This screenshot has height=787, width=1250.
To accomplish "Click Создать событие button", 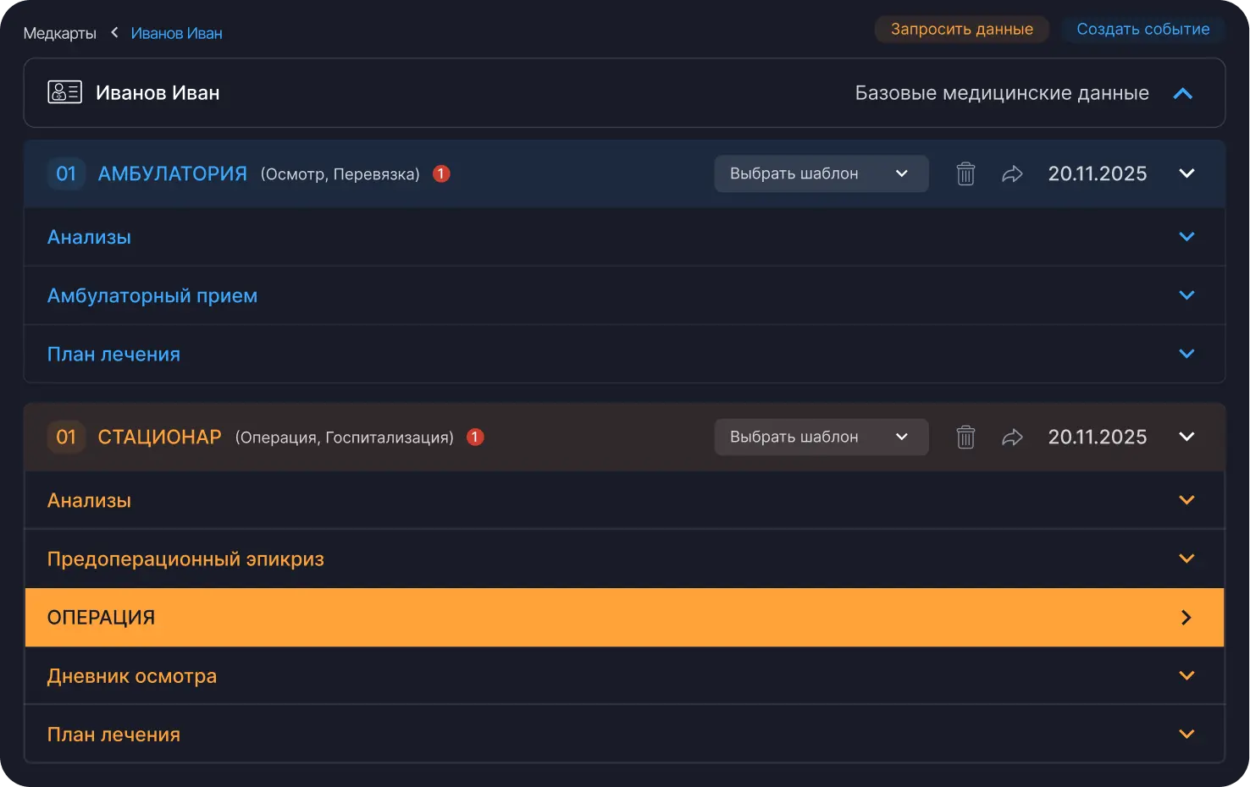I will tap(1142, 29).
